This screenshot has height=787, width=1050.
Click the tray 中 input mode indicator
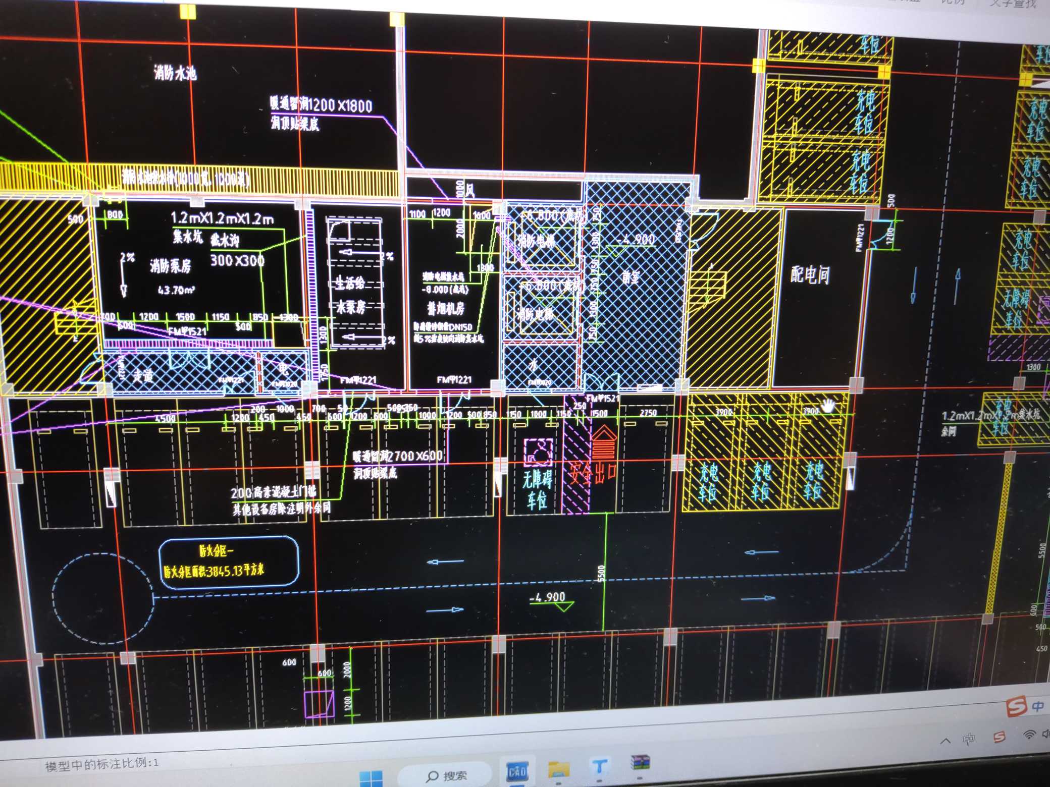pos(969,739)
